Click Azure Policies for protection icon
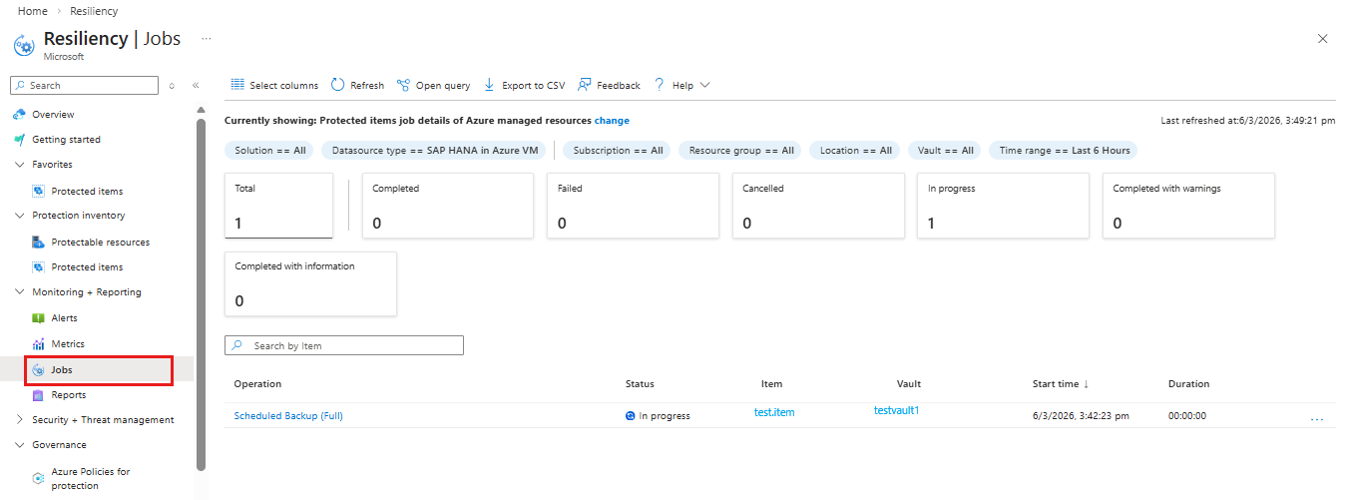1347x500 pixels. click(x=39, y=479)
